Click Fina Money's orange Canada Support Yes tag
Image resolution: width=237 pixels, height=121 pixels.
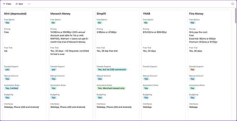192,70
